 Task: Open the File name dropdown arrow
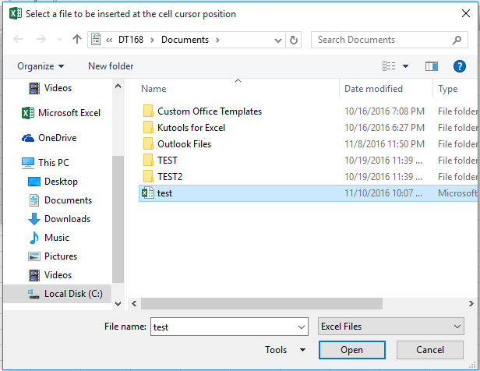tap(301, 327)
